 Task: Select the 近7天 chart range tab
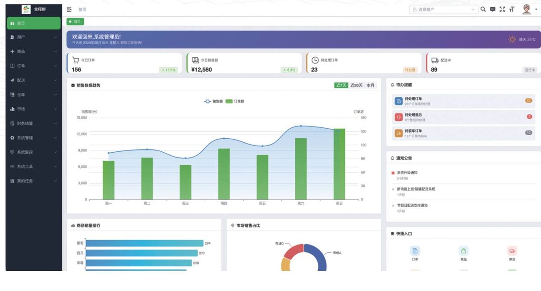pos(341,85)
